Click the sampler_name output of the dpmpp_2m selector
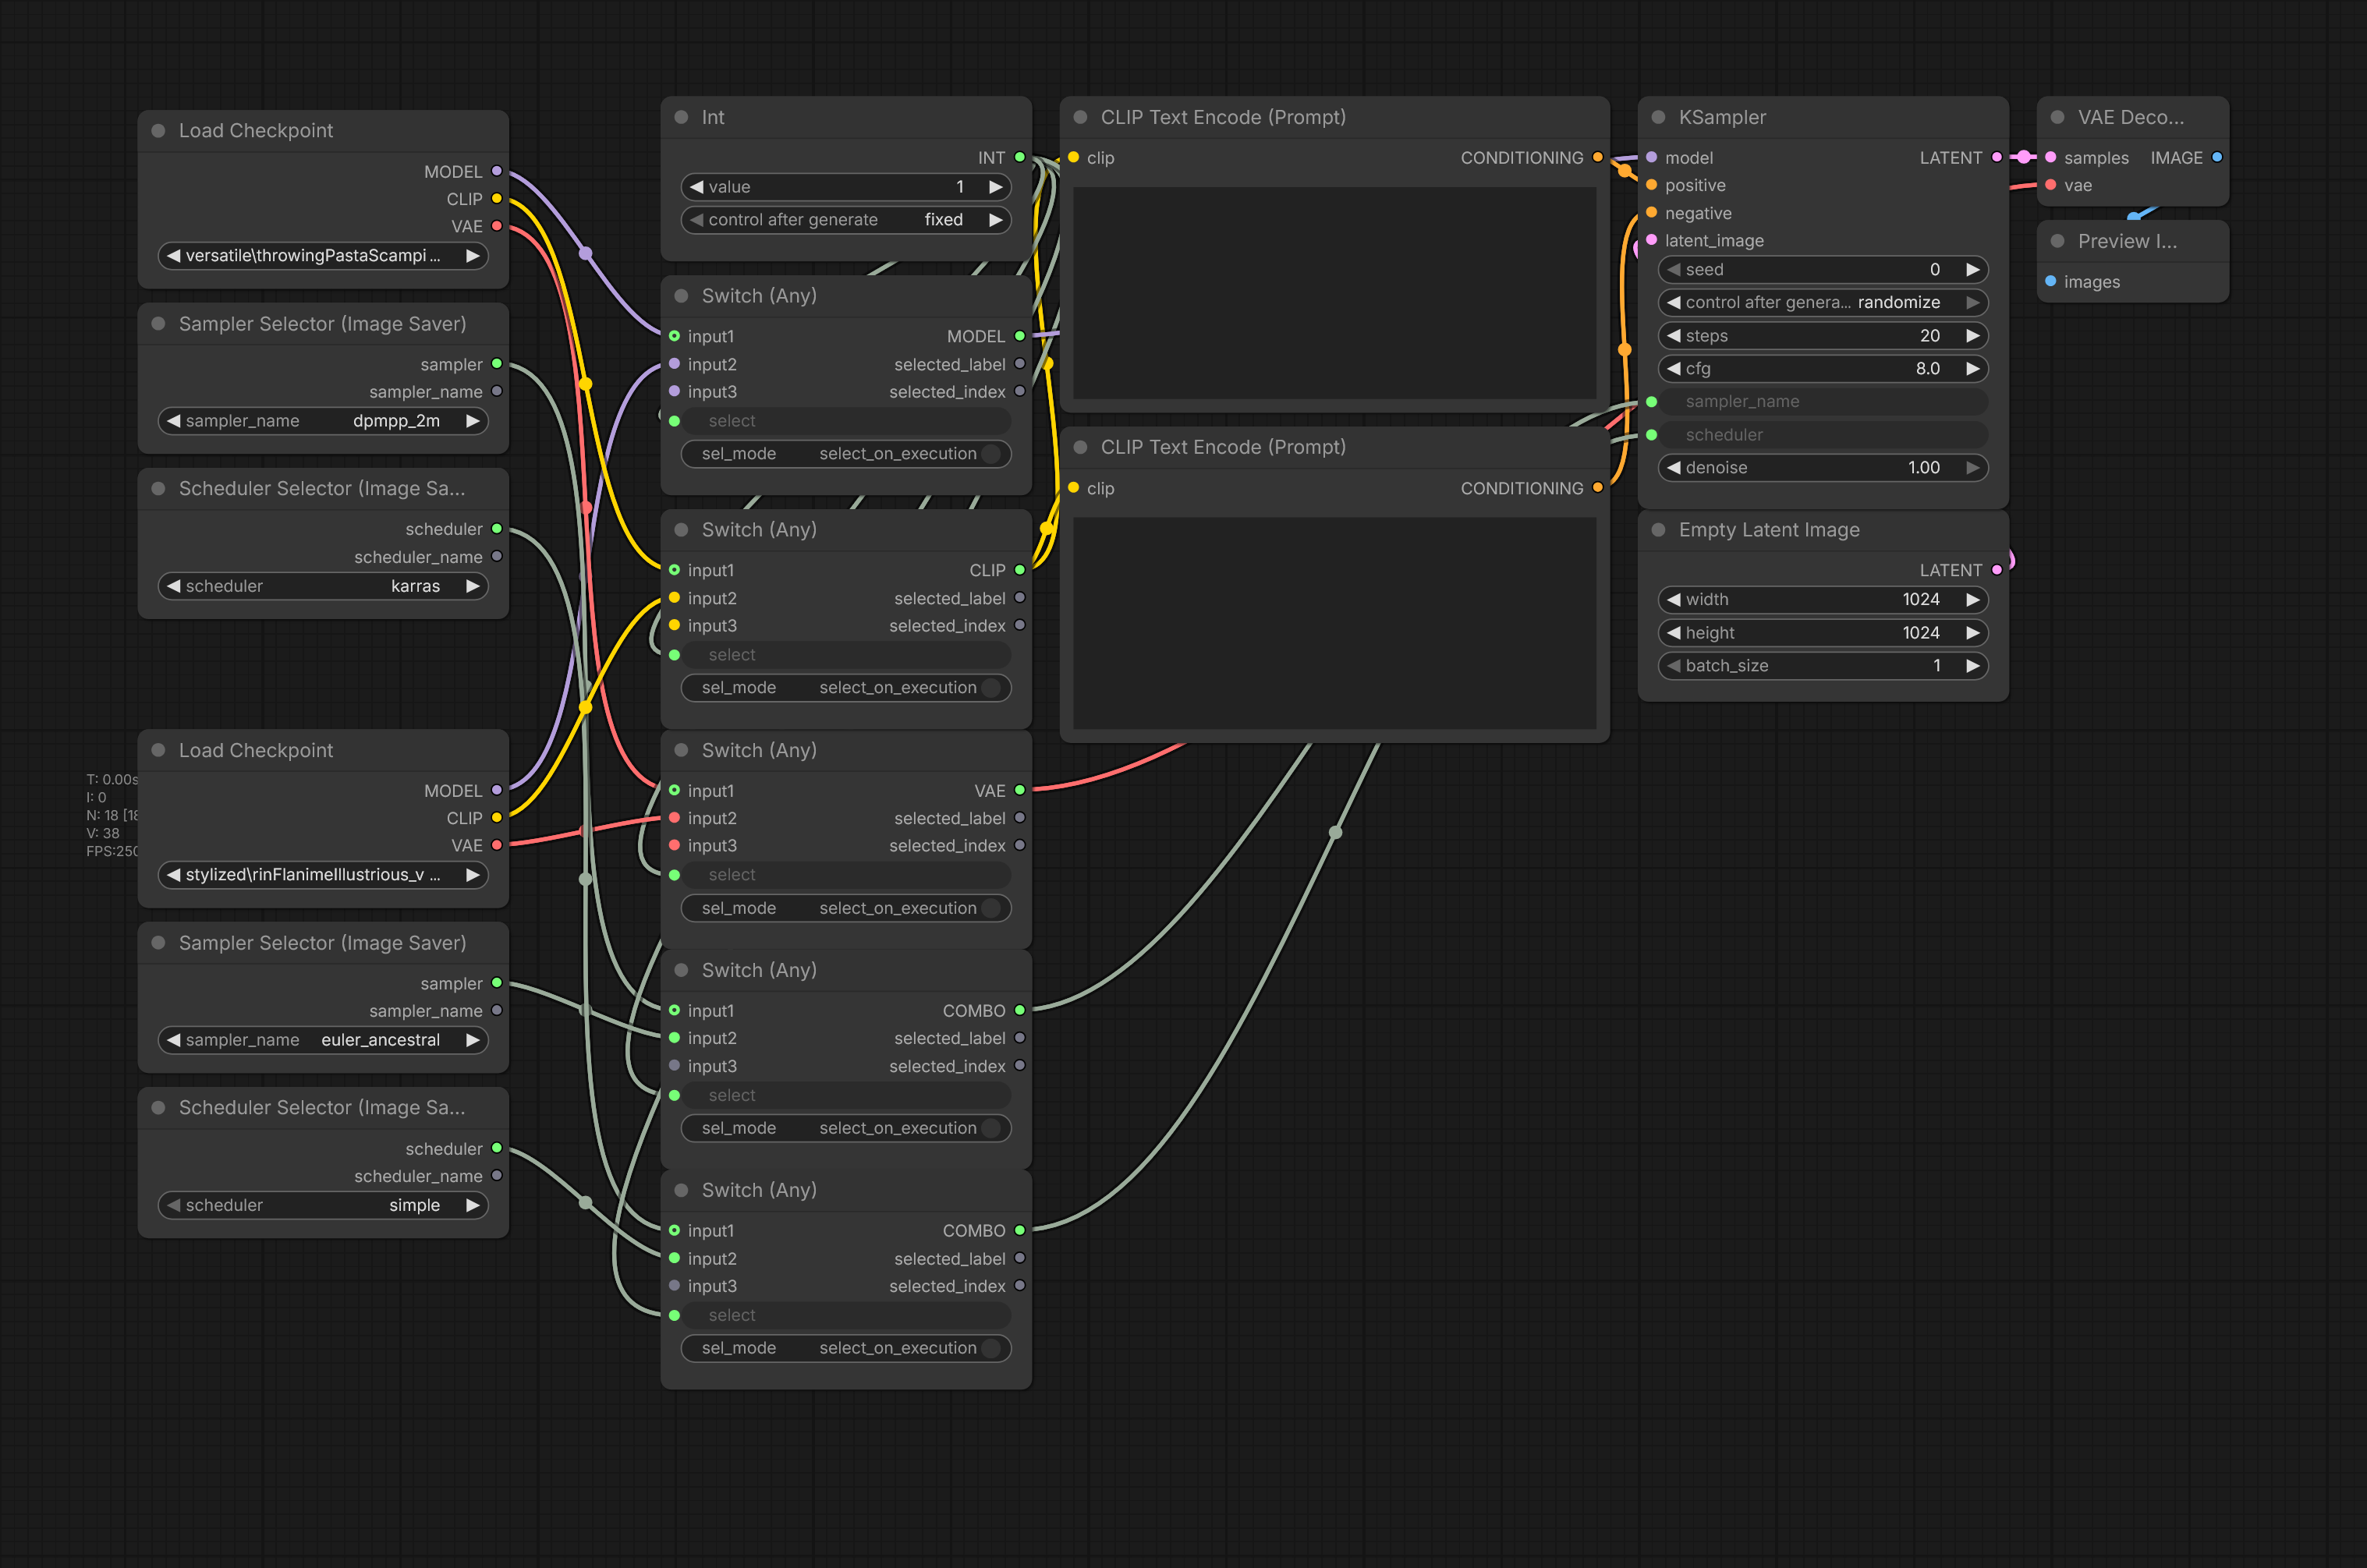The image size is (2367, 1568). pos(497,391)
